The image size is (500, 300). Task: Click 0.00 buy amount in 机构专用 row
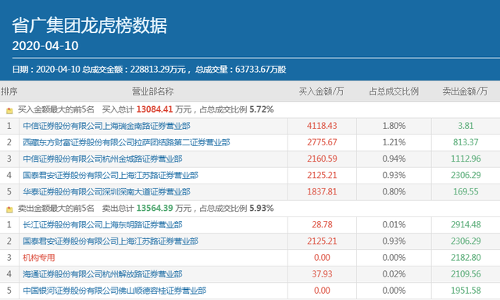(x=322, y=258)
